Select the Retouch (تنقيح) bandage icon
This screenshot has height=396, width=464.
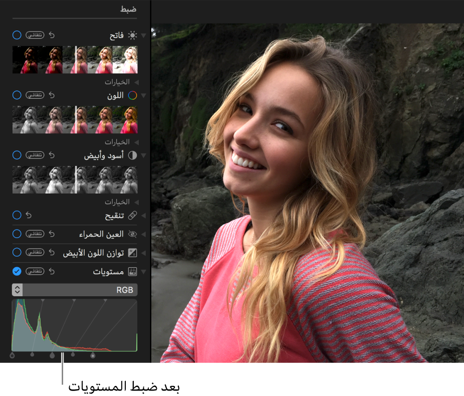point(132,215)
